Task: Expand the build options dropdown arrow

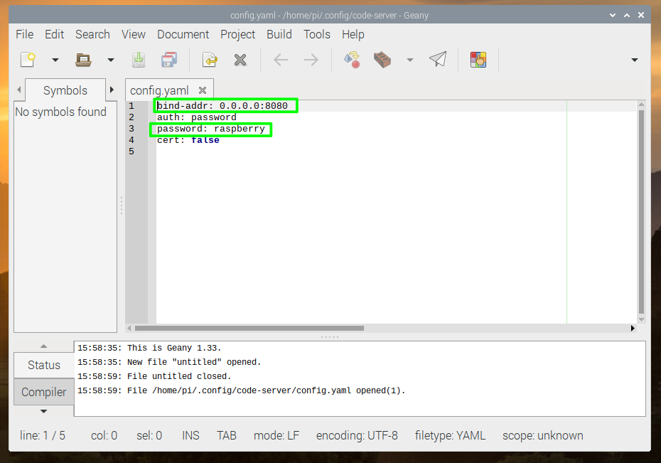Action: pos(409,60)
